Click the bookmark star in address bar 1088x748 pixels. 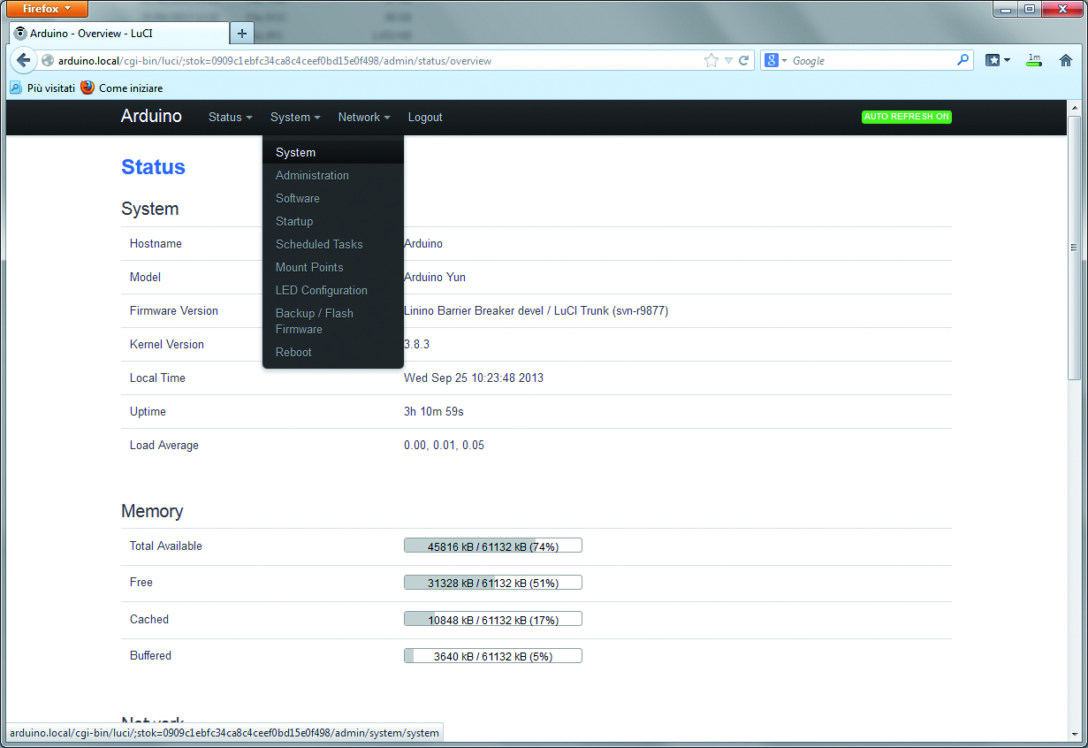pos(711,61)
